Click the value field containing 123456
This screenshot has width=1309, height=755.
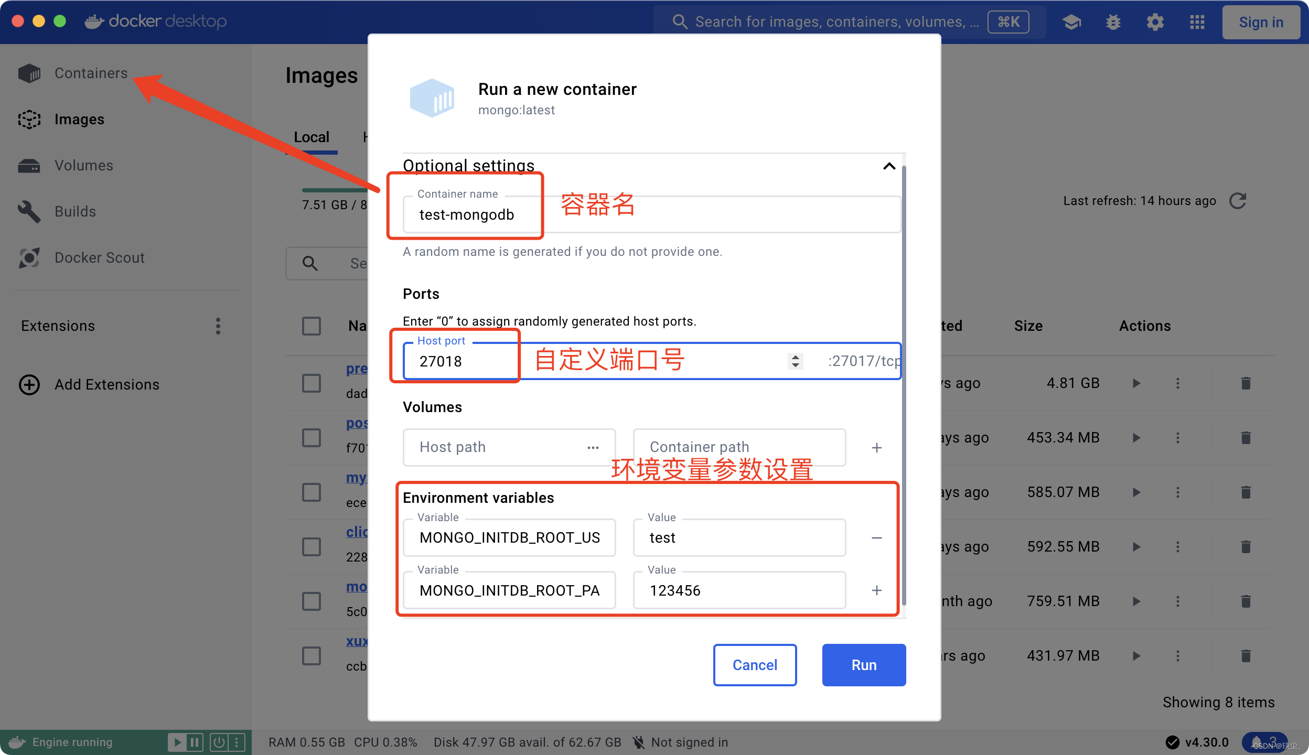click(x=739, y=591)
